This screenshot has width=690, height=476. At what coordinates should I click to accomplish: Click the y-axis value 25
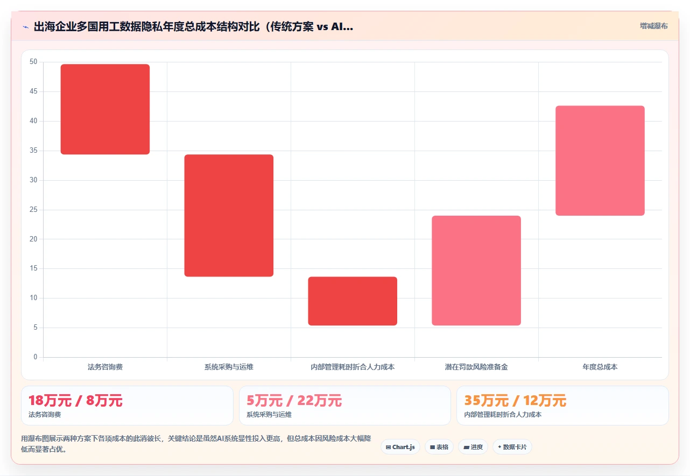[33, 210]
